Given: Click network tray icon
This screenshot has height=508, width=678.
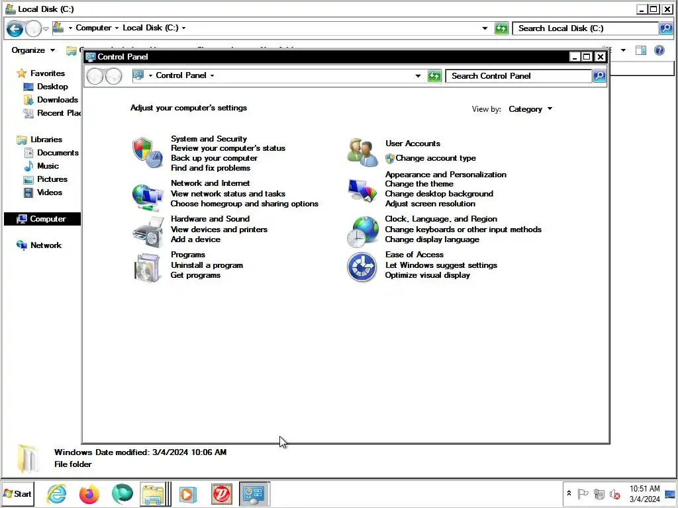Looking at the screenshot, I should click(x=599, y=493).
